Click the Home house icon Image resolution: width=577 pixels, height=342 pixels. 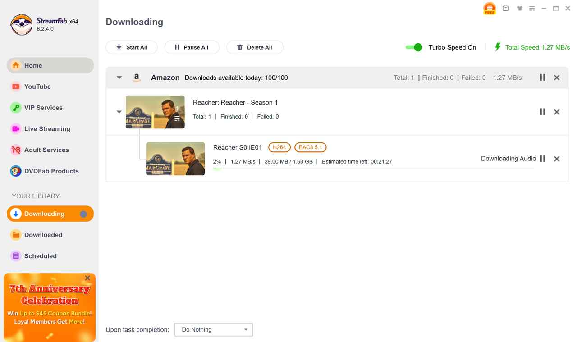tap(16, 65)
